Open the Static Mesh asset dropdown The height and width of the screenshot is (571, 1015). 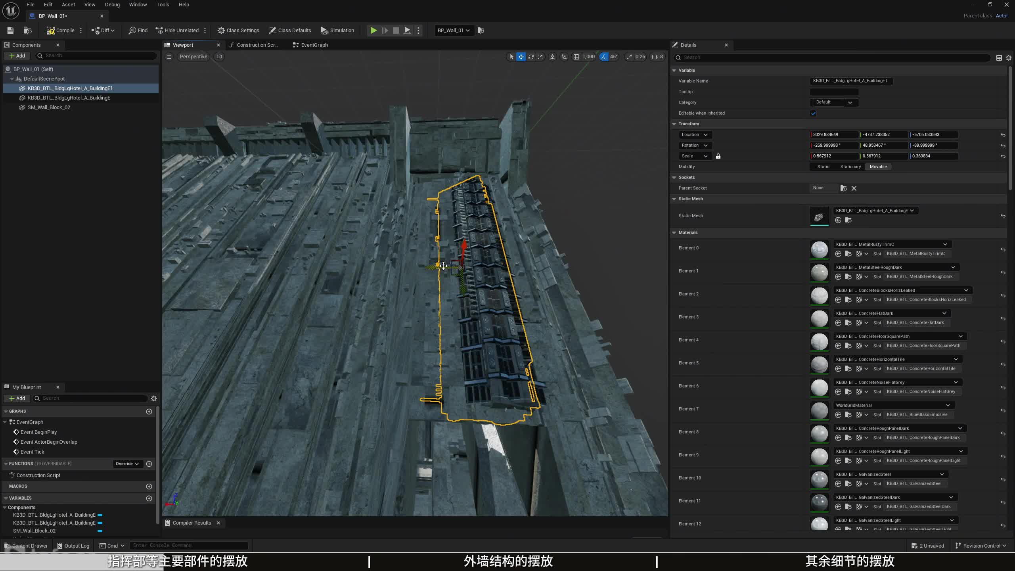(x=875, y=211)
